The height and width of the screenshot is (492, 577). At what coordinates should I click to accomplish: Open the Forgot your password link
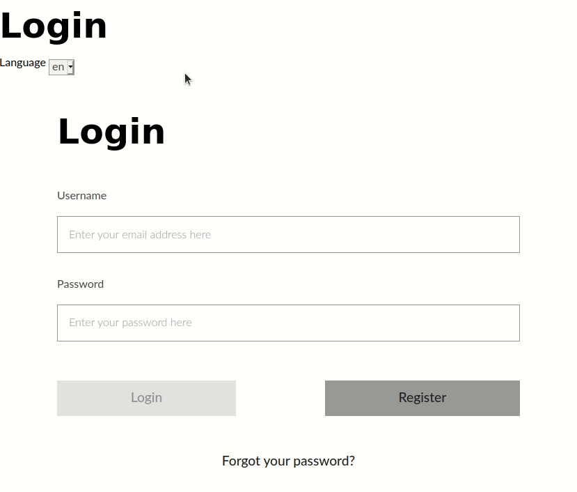(x=288, y=461)
